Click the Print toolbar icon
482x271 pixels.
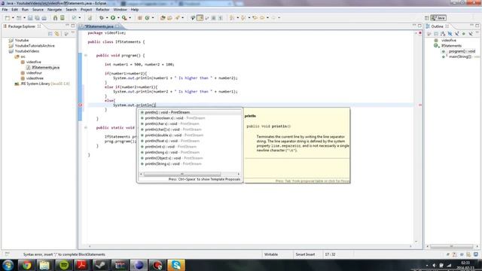44,18
